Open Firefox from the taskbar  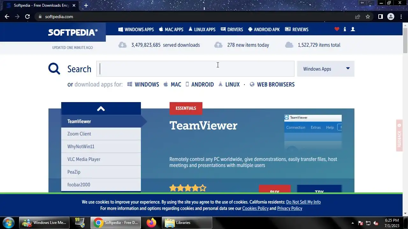[151, 222]
